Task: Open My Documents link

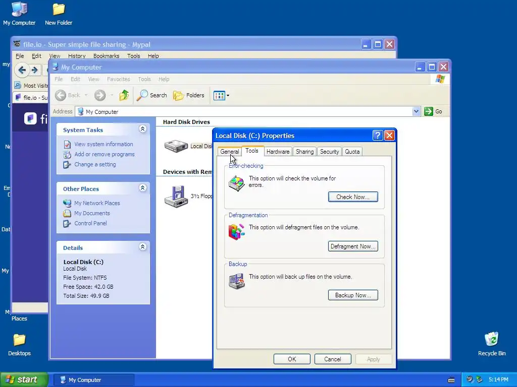Action: coord(92,213)
